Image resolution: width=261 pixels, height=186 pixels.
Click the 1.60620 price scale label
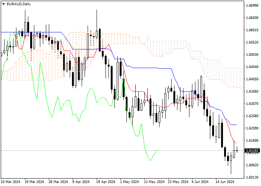252,165
